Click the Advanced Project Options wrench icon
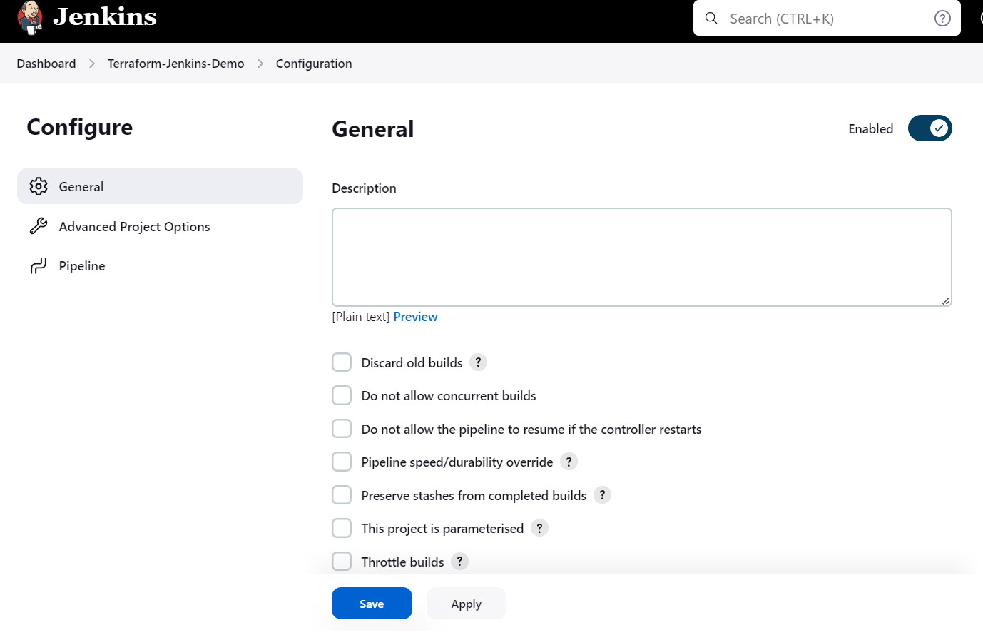The height and width of the screenshot is (635, 983). click(39, 226)
